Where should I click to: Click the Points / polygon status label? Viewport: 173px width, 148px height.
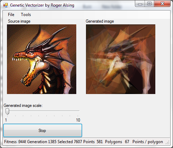point(148,142)
